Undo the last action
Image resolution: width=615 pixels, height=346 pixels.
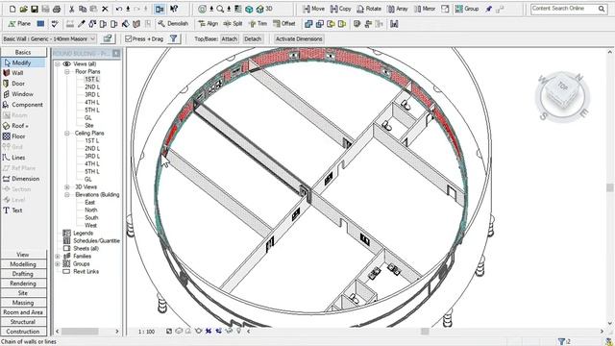[x=119, y=9]
